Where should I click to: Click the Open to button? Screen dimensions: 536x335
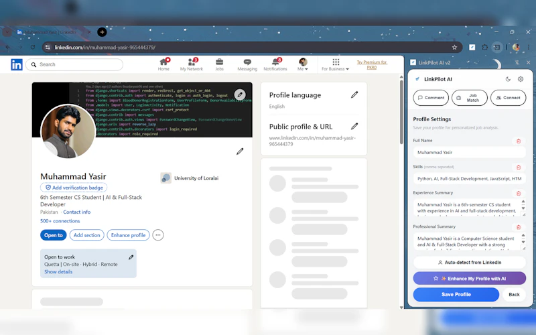(x=54, y=235)
